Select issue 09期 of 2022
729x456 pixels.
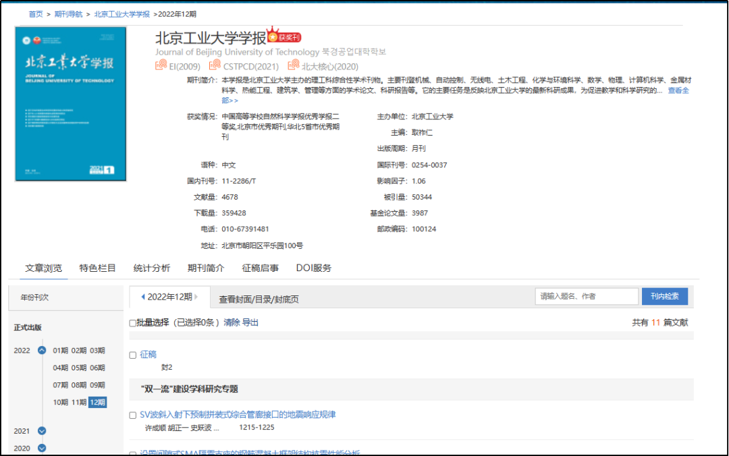click(x=98, y=385)
